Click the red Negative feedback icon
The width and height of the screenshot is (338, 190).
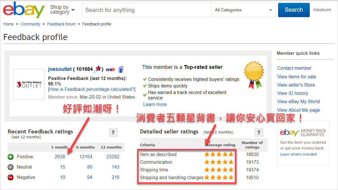coord(11,177)
